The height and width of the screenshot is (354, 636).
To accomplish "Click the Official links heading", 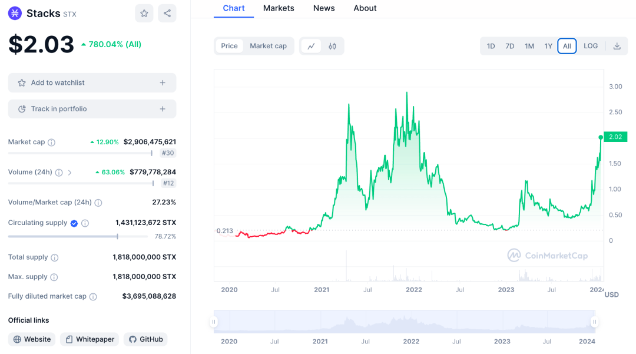I will 28,320.
